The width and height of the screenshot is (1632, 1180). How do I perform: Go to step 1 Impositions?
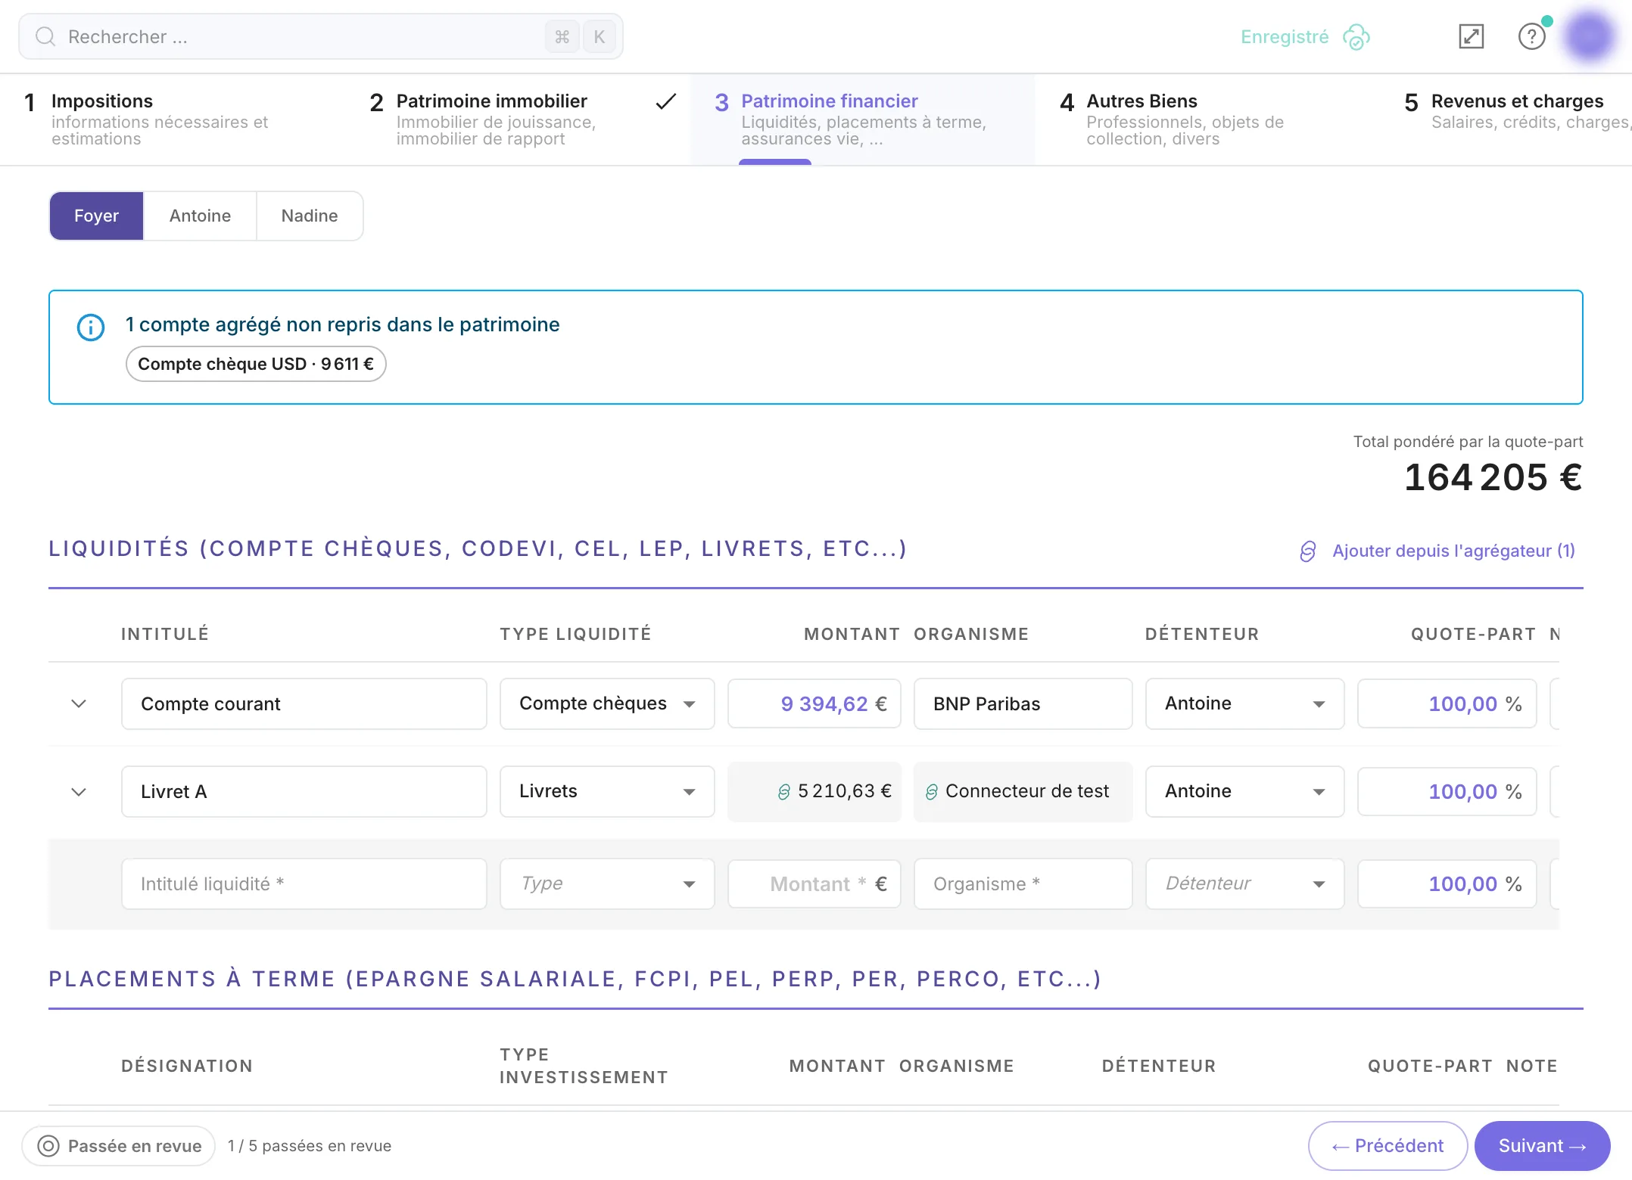pyautogui.click(x=173, y=120)
